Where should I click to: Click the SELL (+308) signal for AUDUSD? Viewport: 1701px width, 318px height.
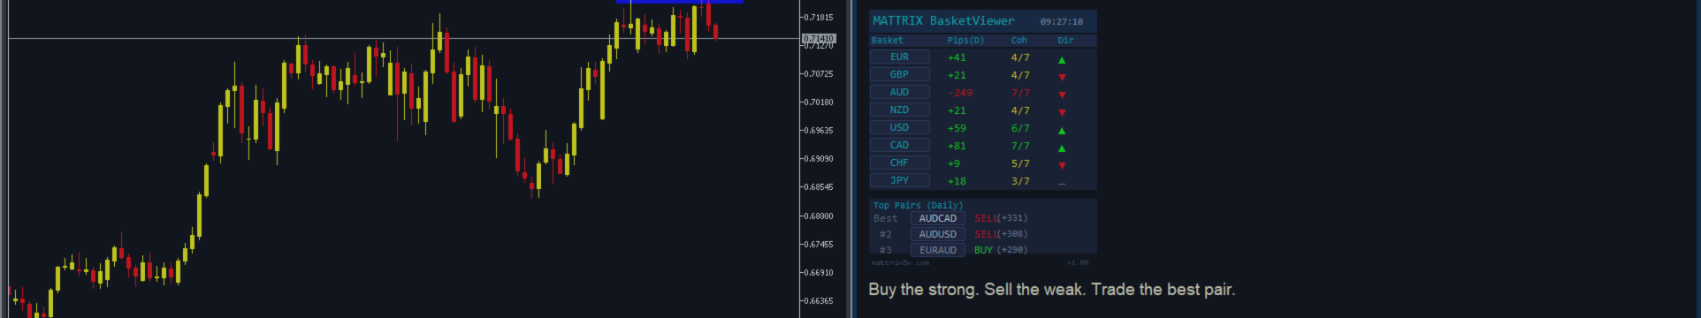click(x=1001, y=234)
